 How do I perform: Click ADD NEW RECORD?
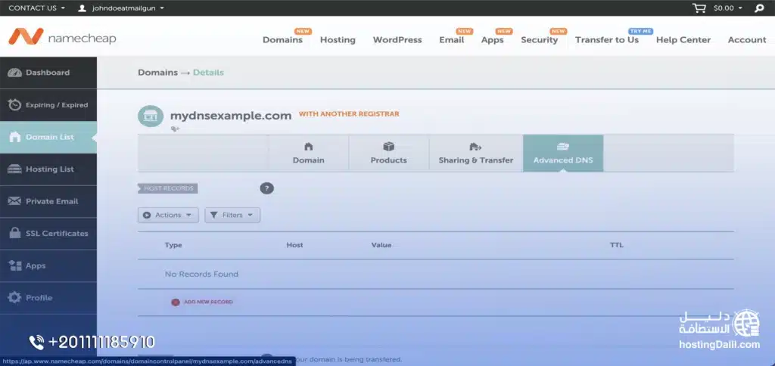coord(208,302)
